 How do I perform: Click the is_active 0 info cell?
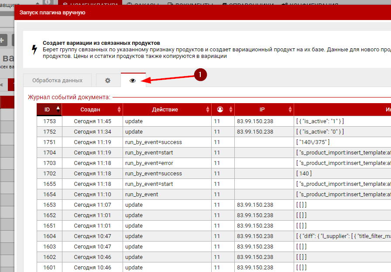coord(320,132)
